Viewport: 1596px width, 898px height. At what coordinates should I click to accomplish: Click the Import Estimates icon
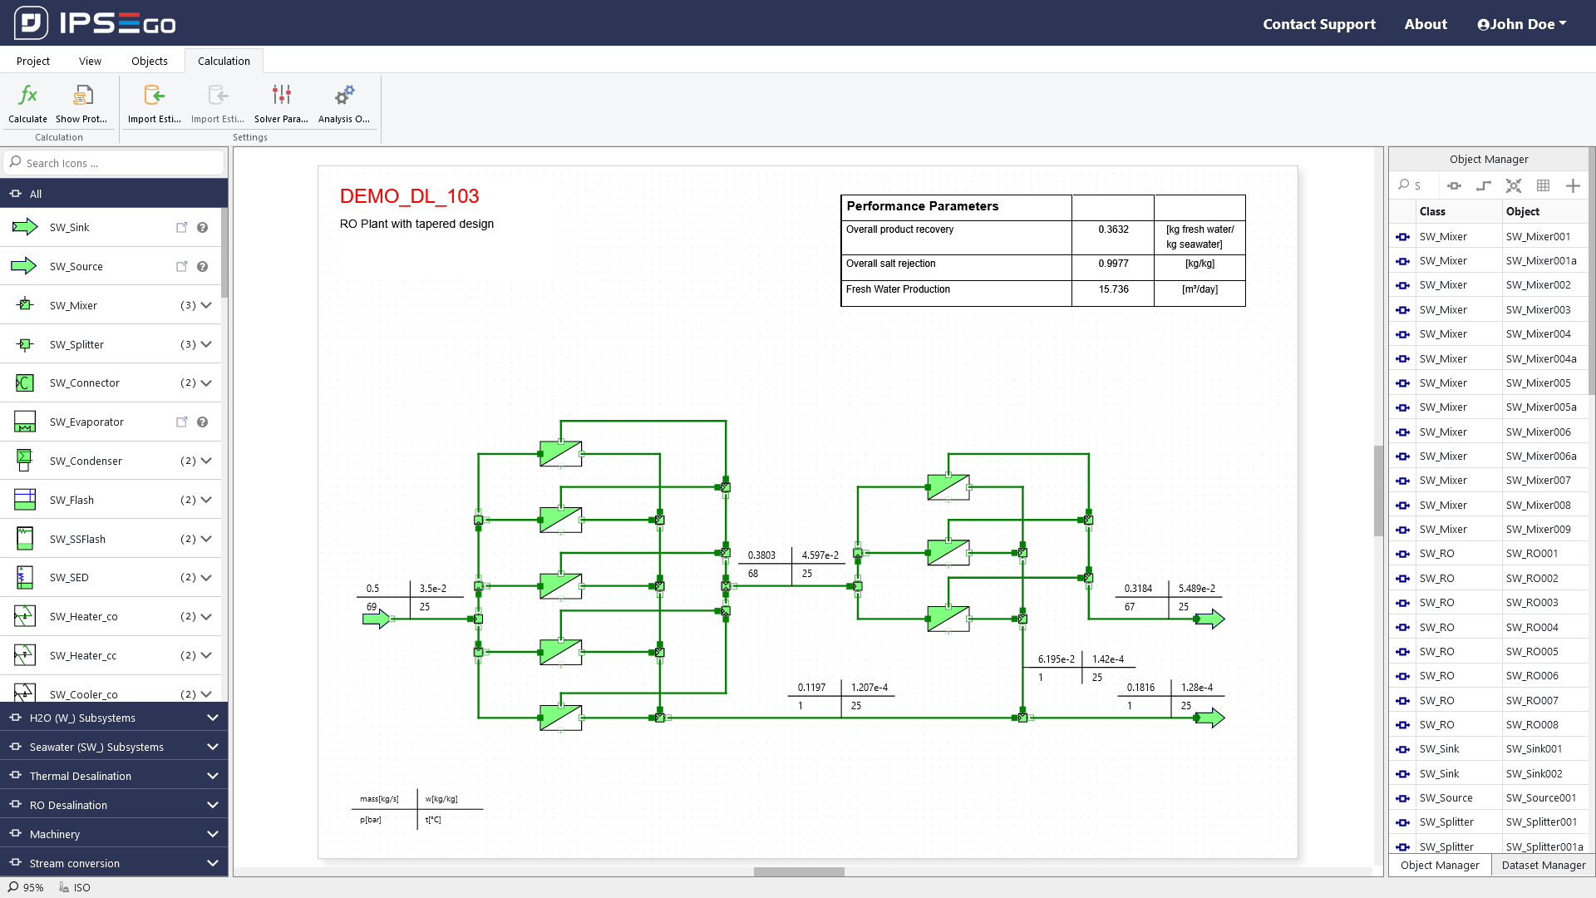pos(154,96)
